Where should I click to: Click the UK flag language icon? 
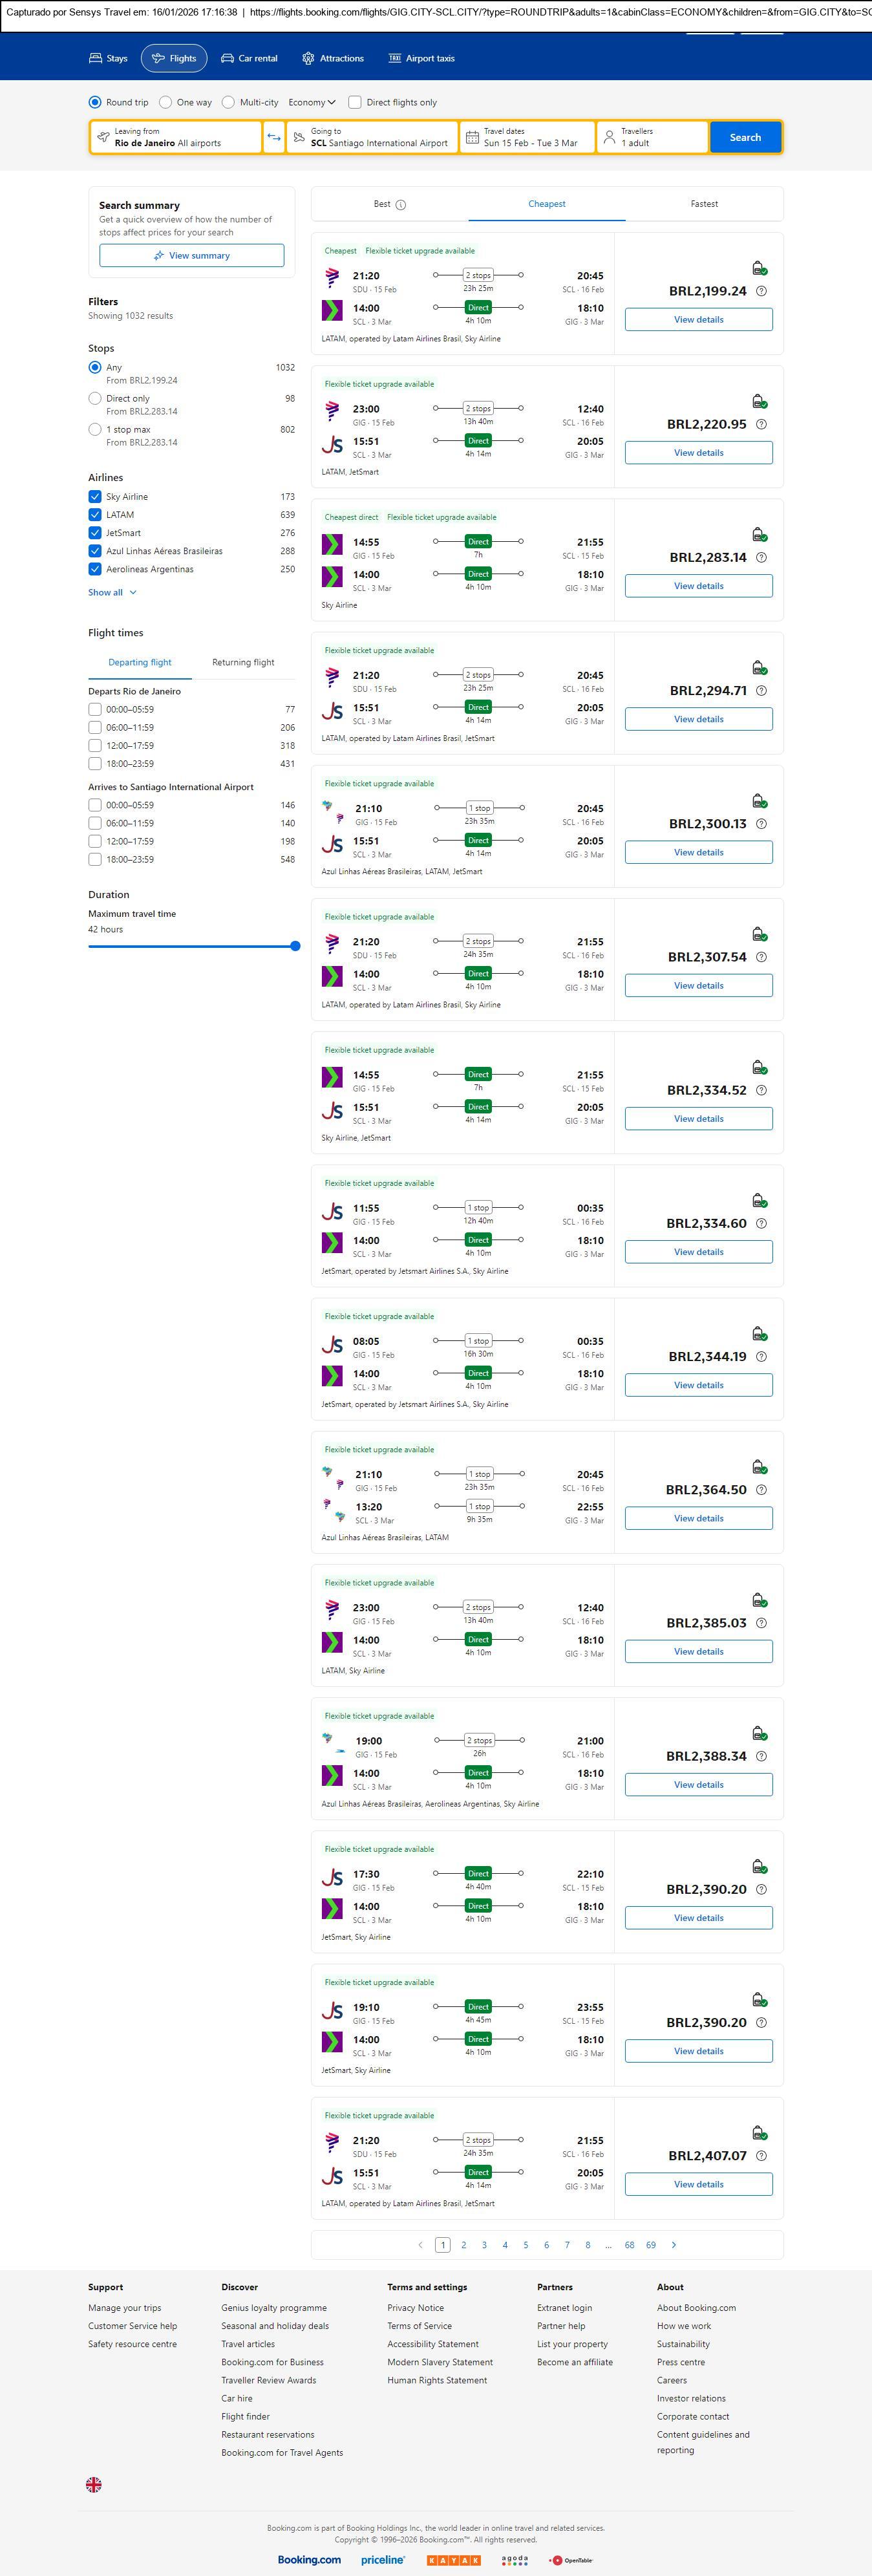coord(94,2484)
